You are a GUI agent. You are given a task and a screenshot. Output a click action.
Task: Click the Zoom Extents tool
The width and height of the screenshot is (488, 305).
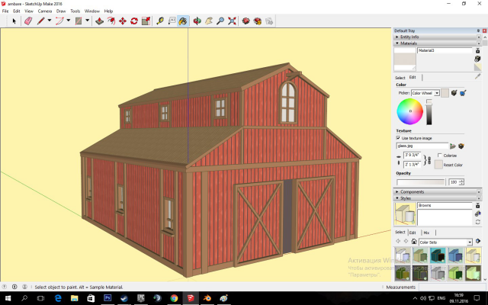(x=232, y=21)
